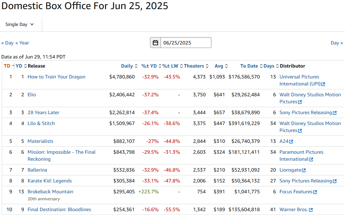Sort table by Theaters column
The width and height of the screenshot is (345, 215).
coord(196,66)
